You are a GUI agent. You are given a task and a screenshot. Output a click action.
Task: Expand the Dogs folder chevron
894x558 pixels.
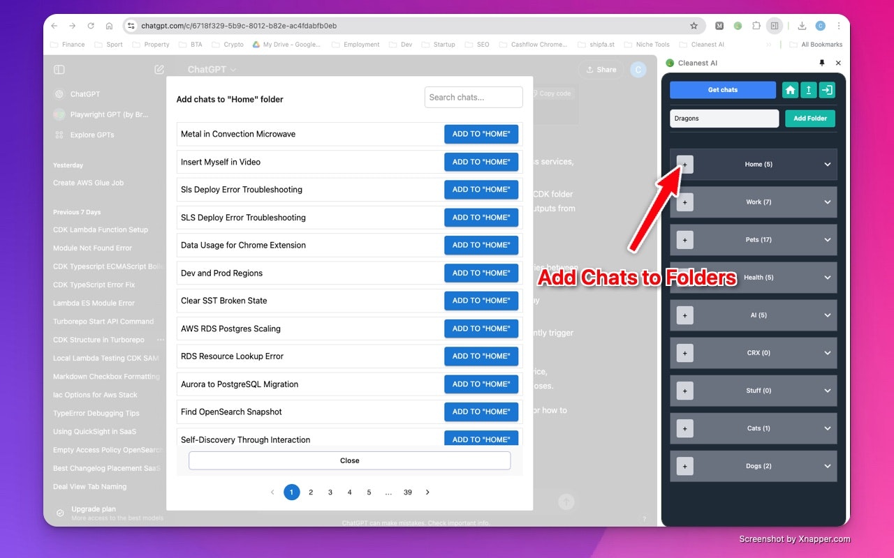click(828, 466)
